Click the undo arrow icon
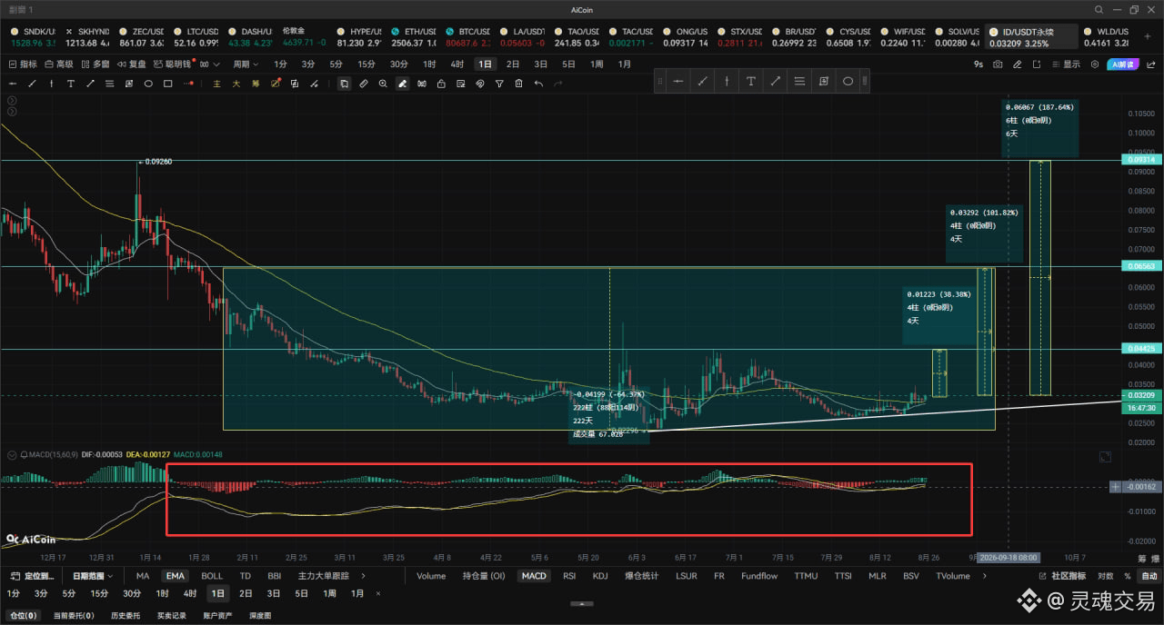Viewport: 1164px width, 625px height. coord(538,84)
